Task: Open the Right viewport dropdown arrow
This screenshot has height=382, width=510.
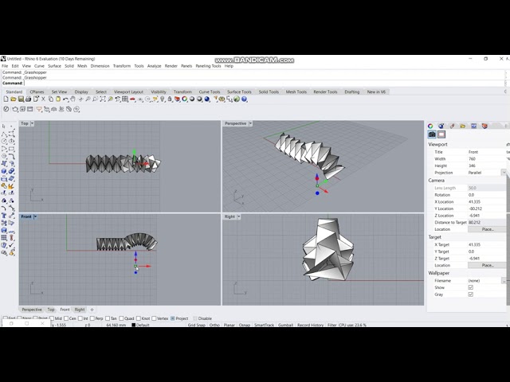Action: 239,216
